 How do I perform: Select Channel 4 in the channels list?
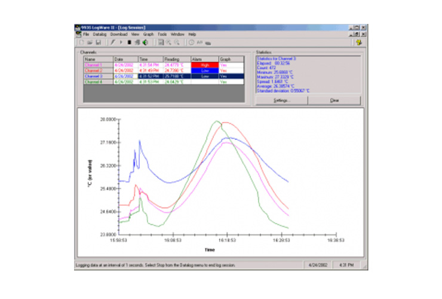(94, 82)
